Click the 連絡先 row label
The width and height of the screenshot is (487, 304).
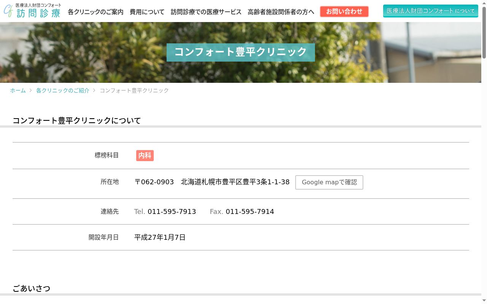click(x=110, y=212)
